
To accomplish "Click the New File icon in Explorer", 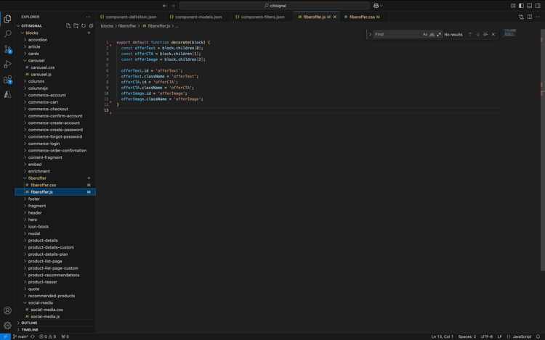I will click(x=68, y=25).
